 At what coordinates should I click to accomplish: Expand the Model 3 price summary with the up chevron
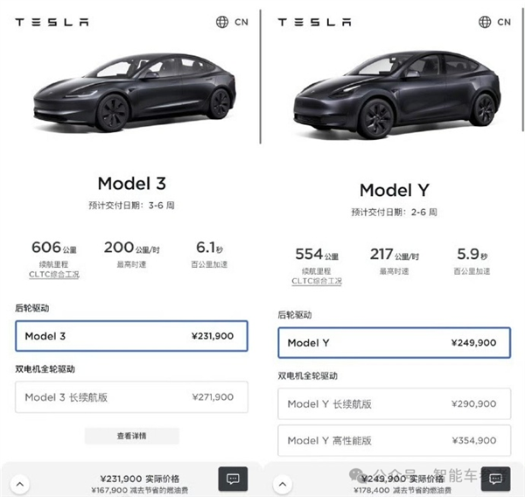tap(19, 482)
